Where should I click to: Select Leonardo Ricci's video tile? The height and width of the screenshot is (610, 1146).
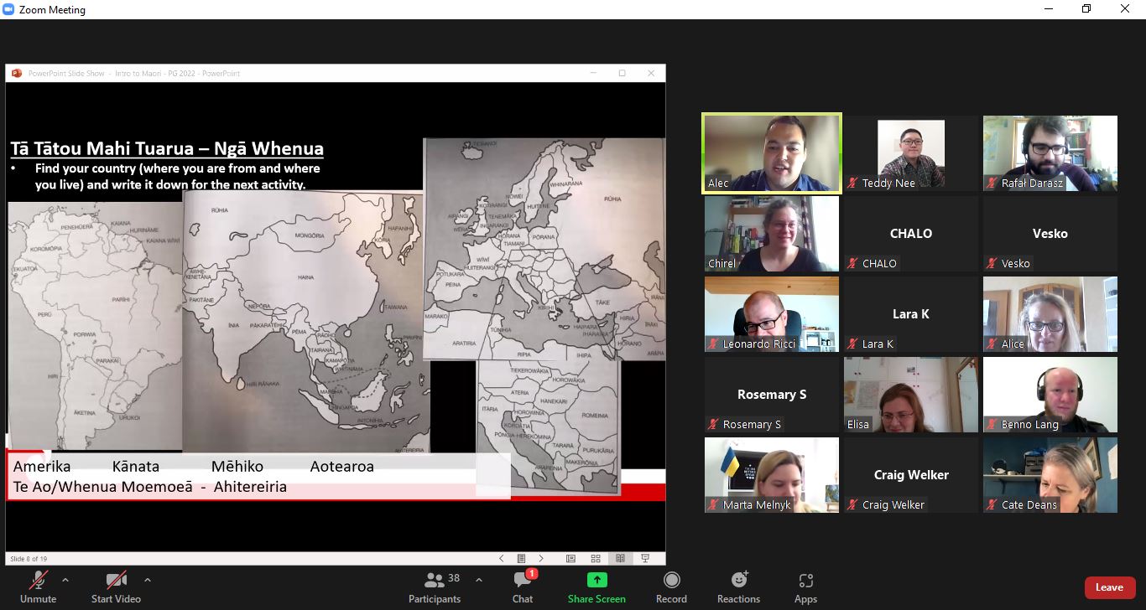pos(772,314)
